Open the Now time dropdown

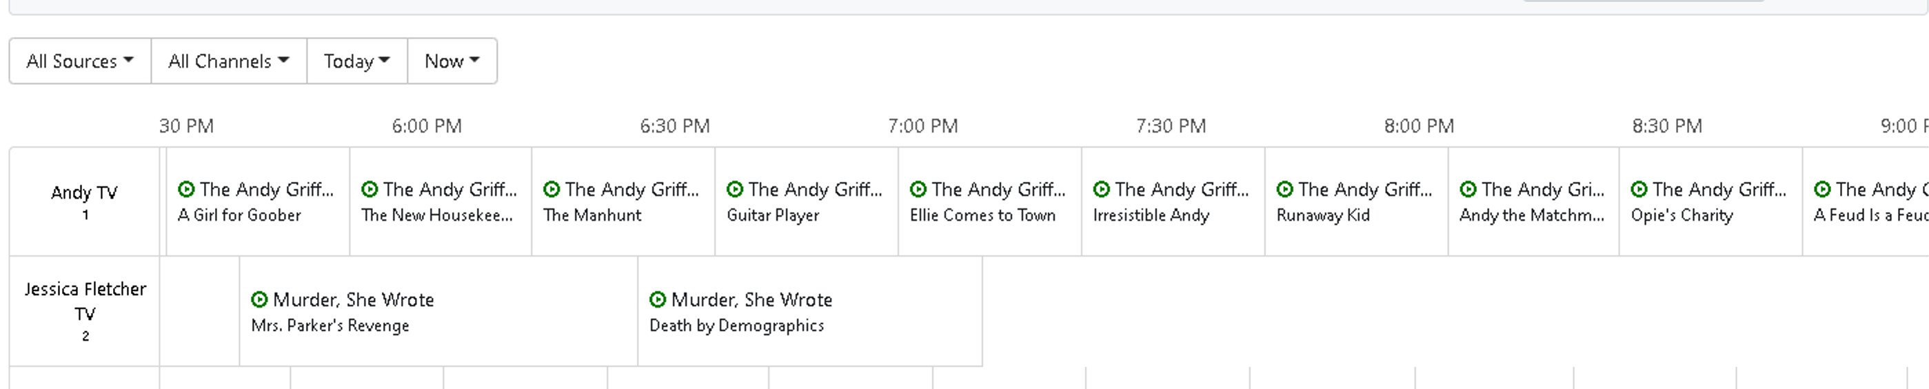[452, 61]
